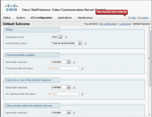Open the System menu
The width and height of the screenshot is (152, 117).
tap(21, 18)
